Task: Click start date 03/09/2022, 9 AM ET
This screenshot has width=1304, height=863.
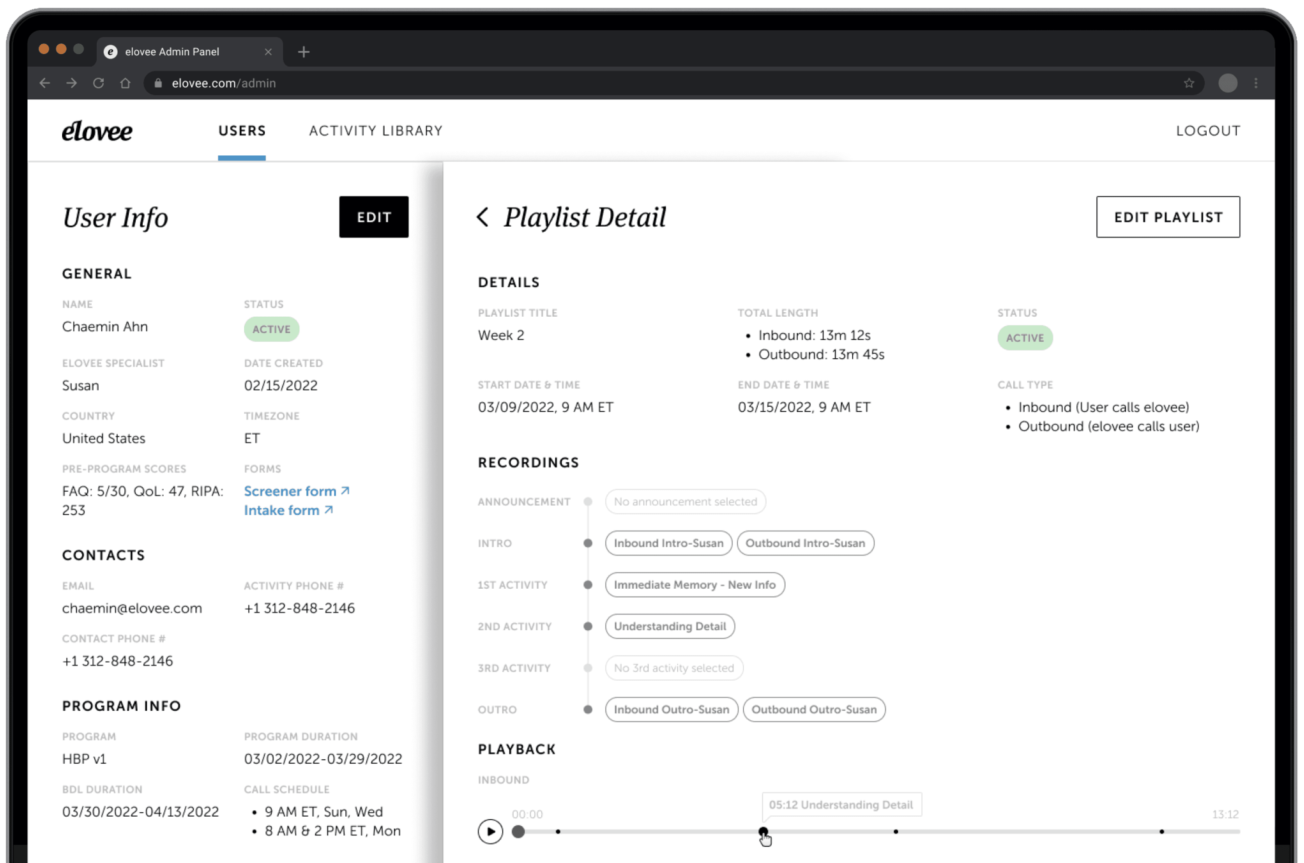Action: point(546,407)
